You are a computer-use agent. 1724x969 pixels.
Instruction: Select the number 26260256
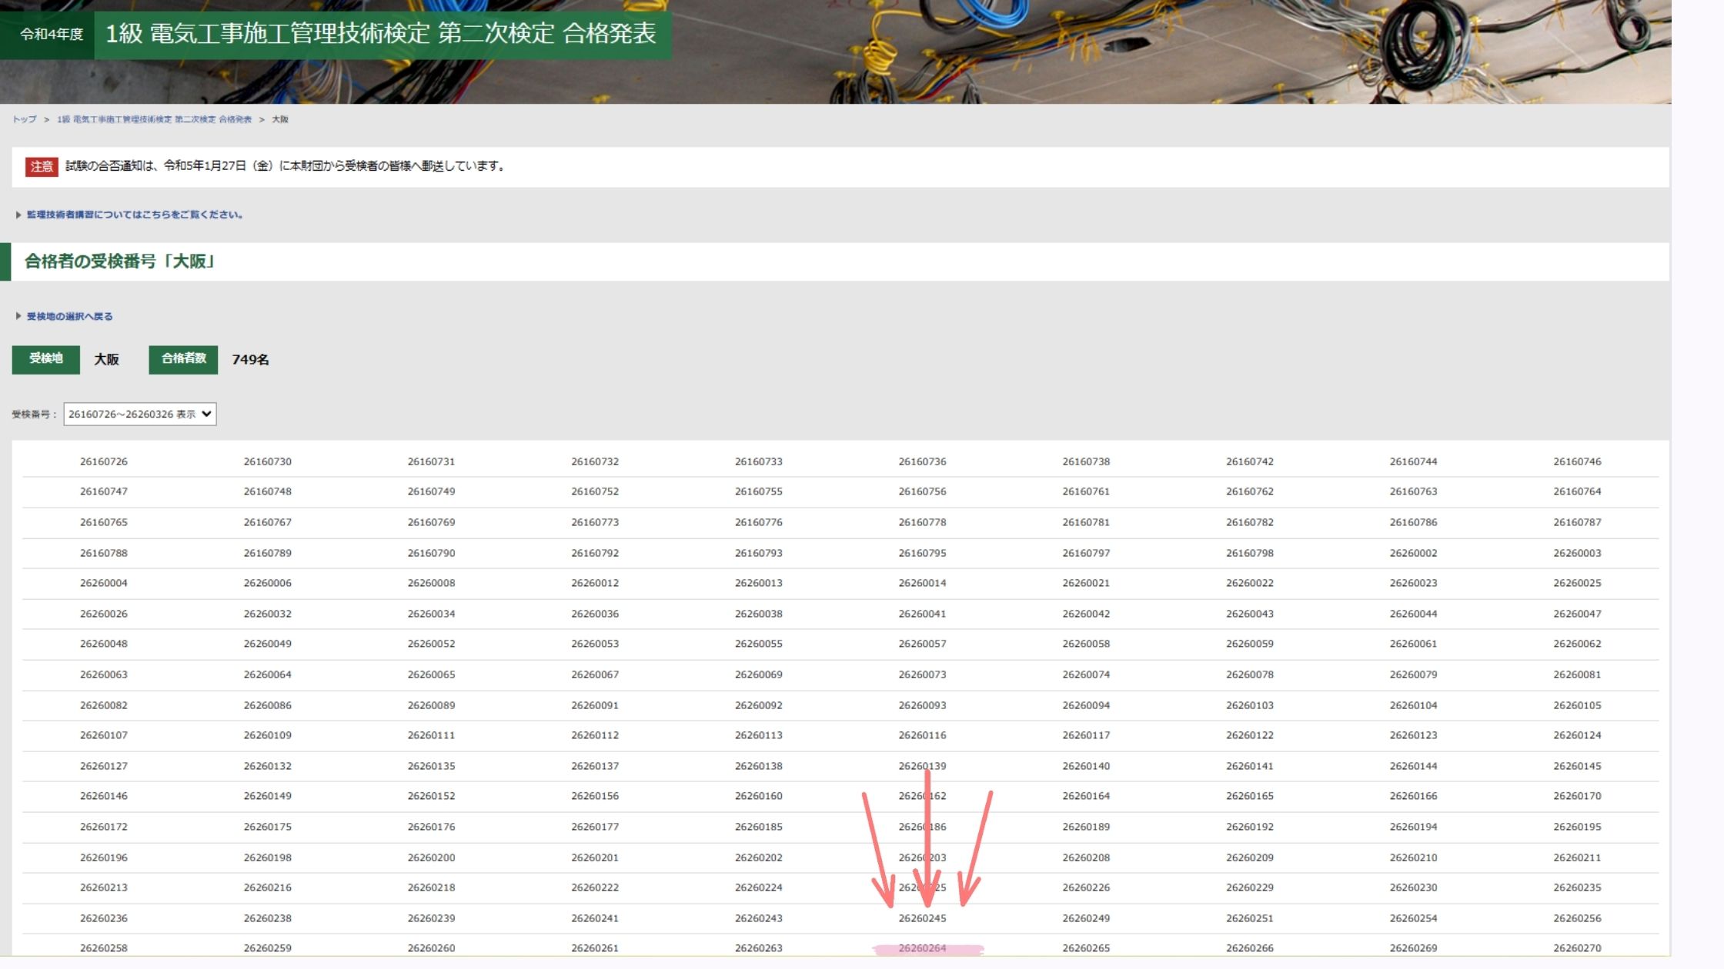click(1577, 918)
